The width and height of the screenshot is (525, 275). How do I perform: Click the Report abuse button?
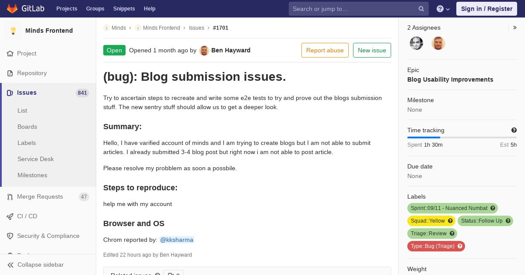pyautogui.click(x=325, y=50)
